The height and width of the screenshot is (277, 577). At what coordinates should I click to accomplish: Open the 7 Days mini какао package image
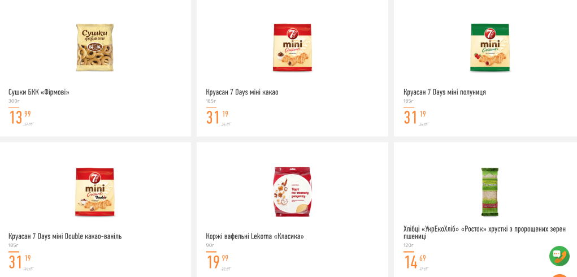[x=292, y=47]
